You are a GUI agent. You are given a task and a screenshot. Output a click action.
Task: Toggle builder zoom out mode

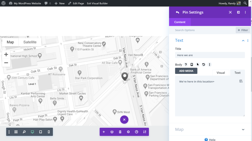(24, 132)
